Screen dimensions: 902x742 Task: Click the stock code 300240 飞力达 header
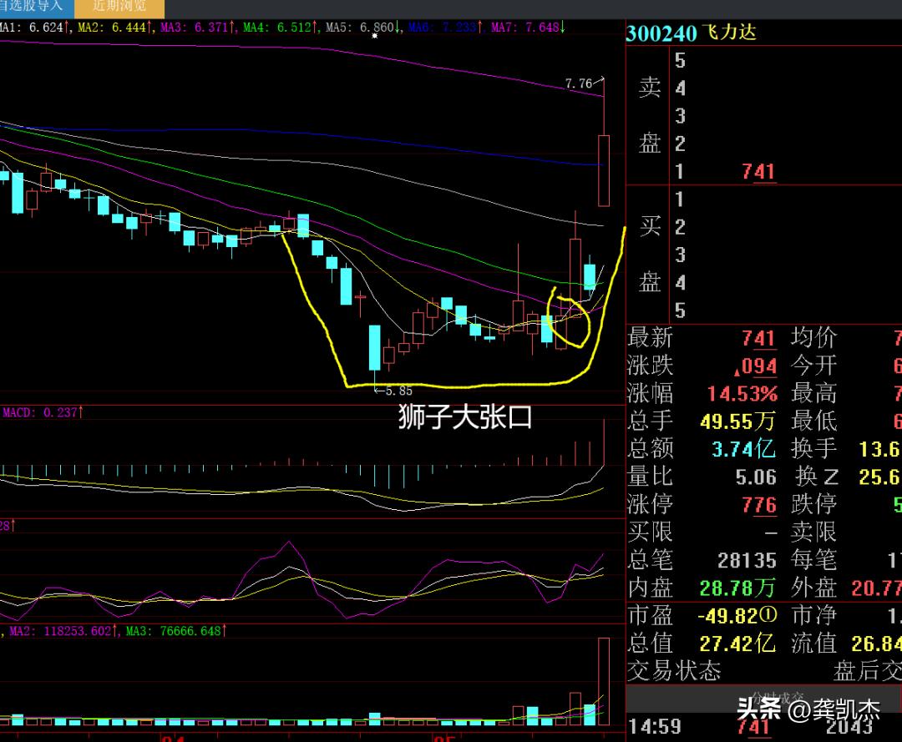click(x=691, y=33)
